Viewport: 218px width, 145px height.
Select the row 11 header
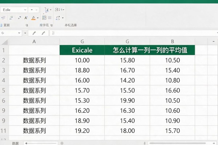tap(4, 131)
